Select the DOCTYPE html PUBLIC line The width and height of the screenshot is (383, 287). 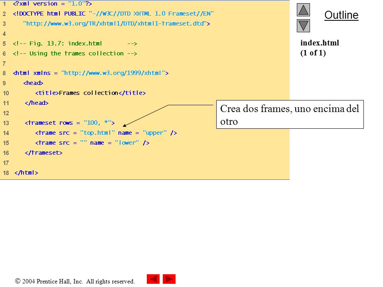coord(113,14)
